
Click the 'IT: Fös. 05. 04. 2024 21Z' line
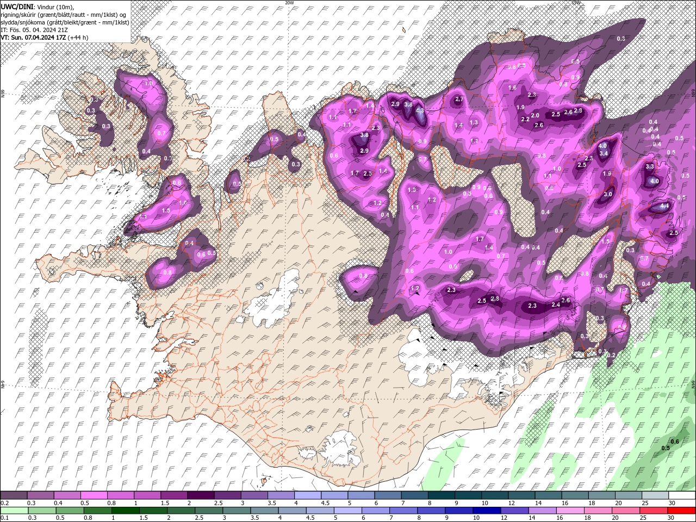34,30
